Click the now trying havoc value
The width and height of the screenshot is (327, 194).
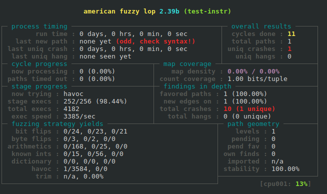coord(73,94)
